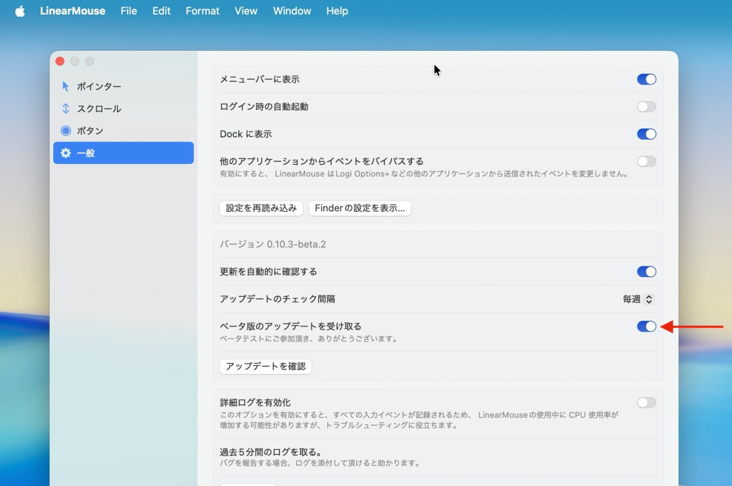Open the Format menu
Screen dimensions: 732x486
click(x=202, y=11)
